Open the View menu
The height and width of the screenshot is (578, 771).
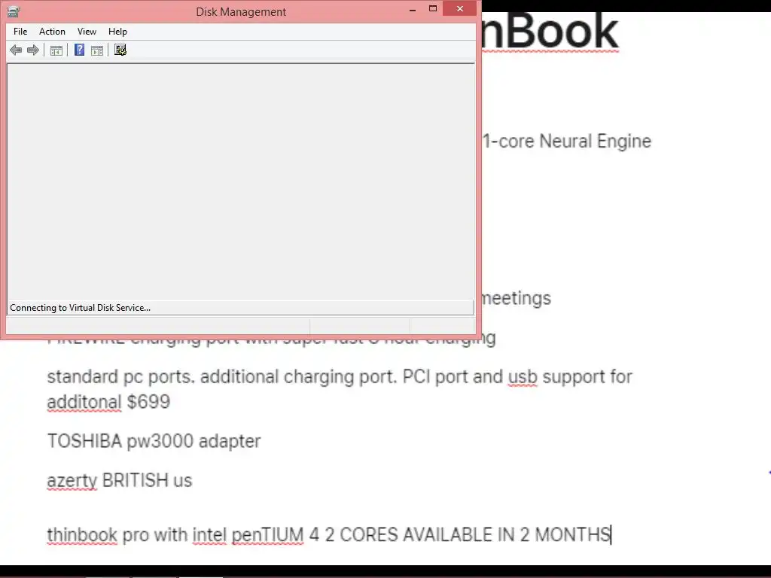[x=87, y=32]
